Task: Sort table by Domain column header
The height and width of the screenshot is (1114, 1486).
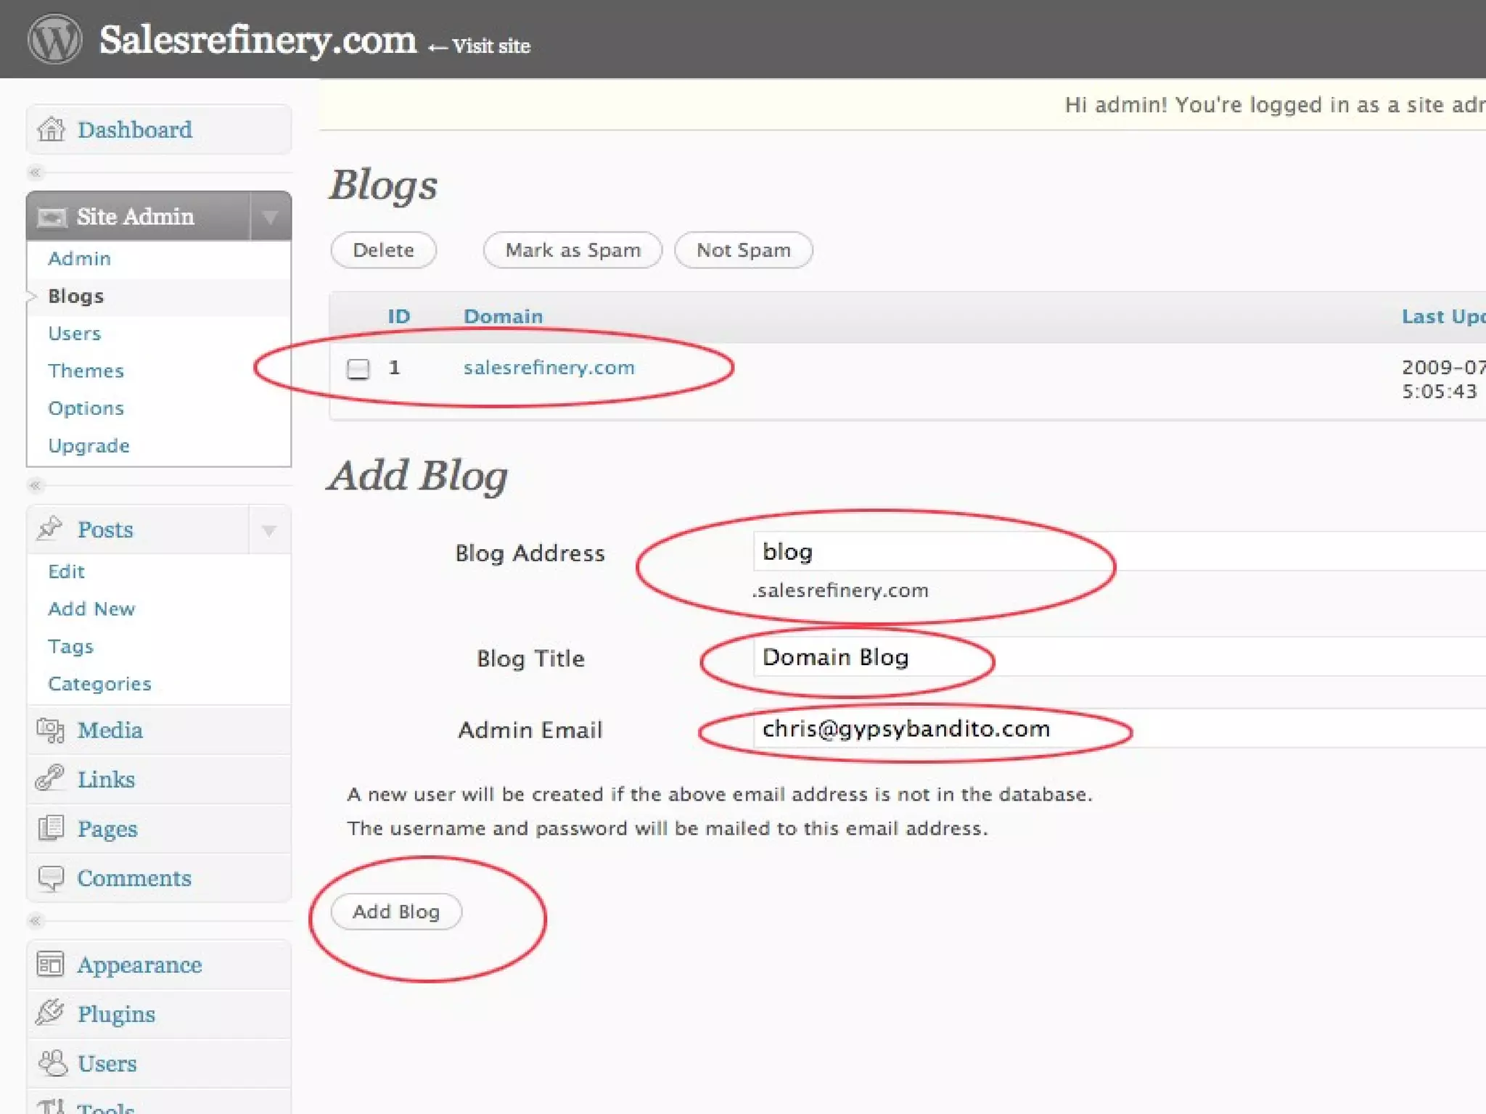Action: coord(503,316)
